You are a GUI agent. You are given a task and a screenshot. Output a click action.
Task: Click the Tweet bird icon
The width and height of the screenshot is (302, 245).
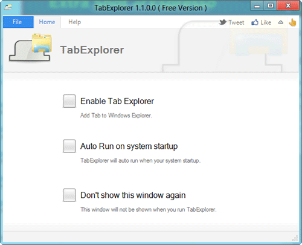click(223, 22)
